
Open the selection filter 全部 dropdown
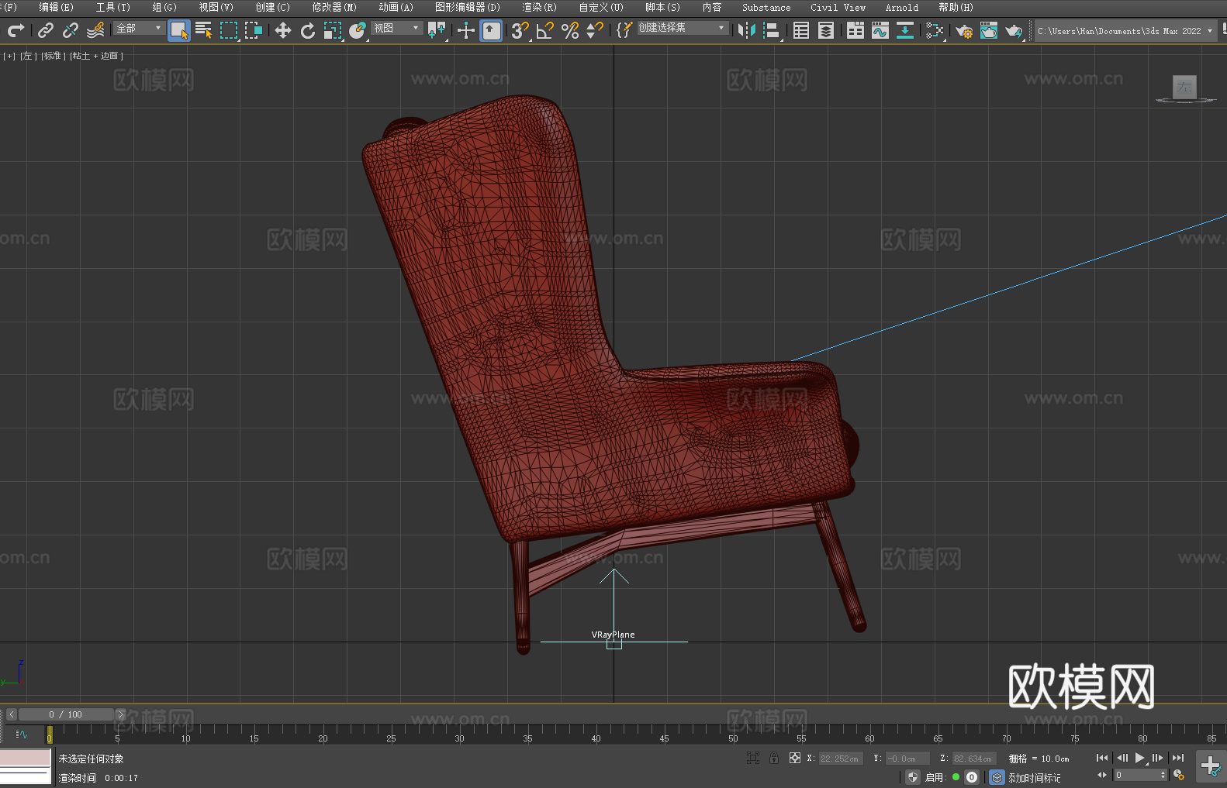tap(140, 28)
